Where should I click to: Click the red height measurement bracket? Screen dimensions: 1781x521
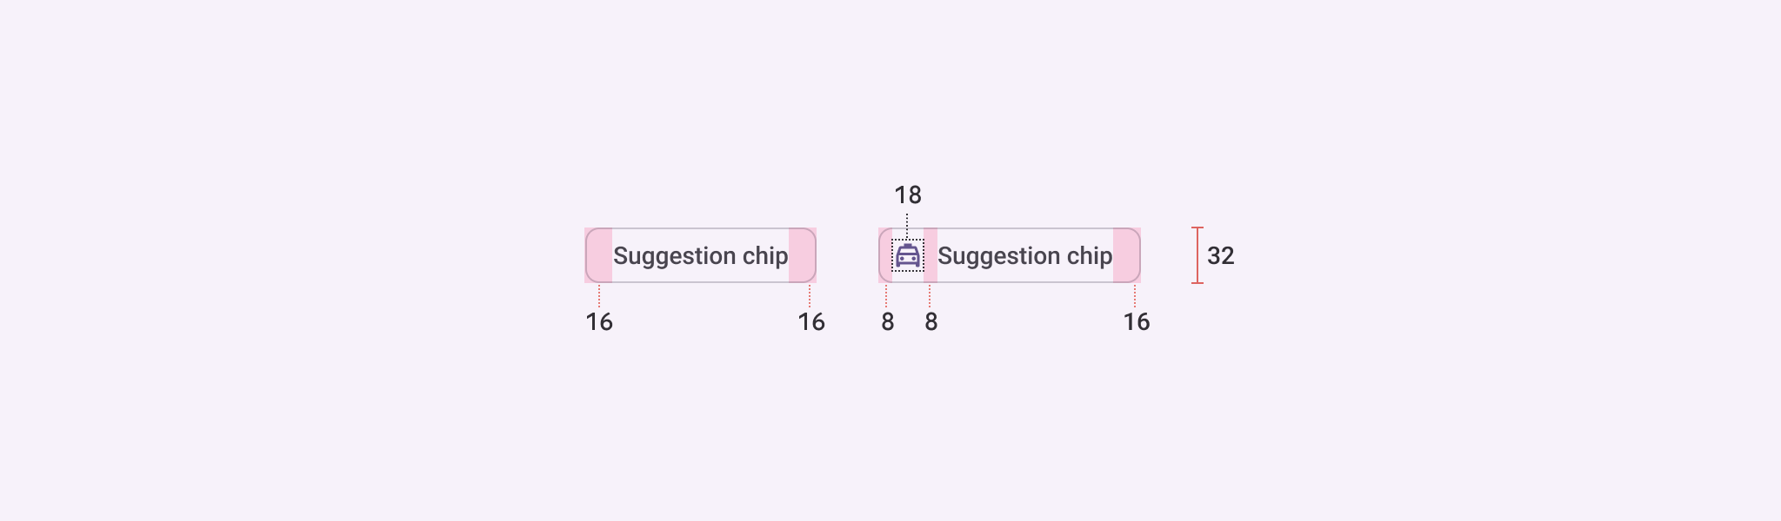tap(1197, 255)
